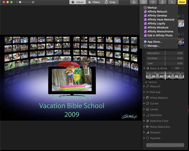Viewport: 189px width, 151px height.
Task: Click the zoom-out icon beside zoom slider
Action: 17,2
